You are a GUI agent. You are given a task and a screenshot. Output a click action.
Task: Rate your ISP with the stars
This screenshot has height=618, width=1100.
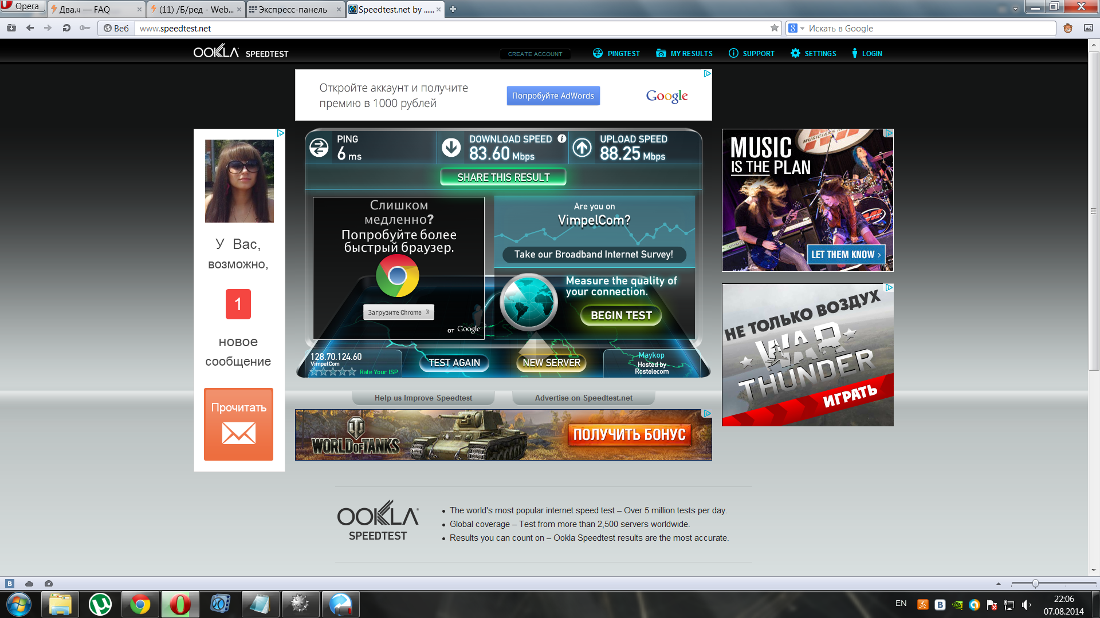point(332,372)
